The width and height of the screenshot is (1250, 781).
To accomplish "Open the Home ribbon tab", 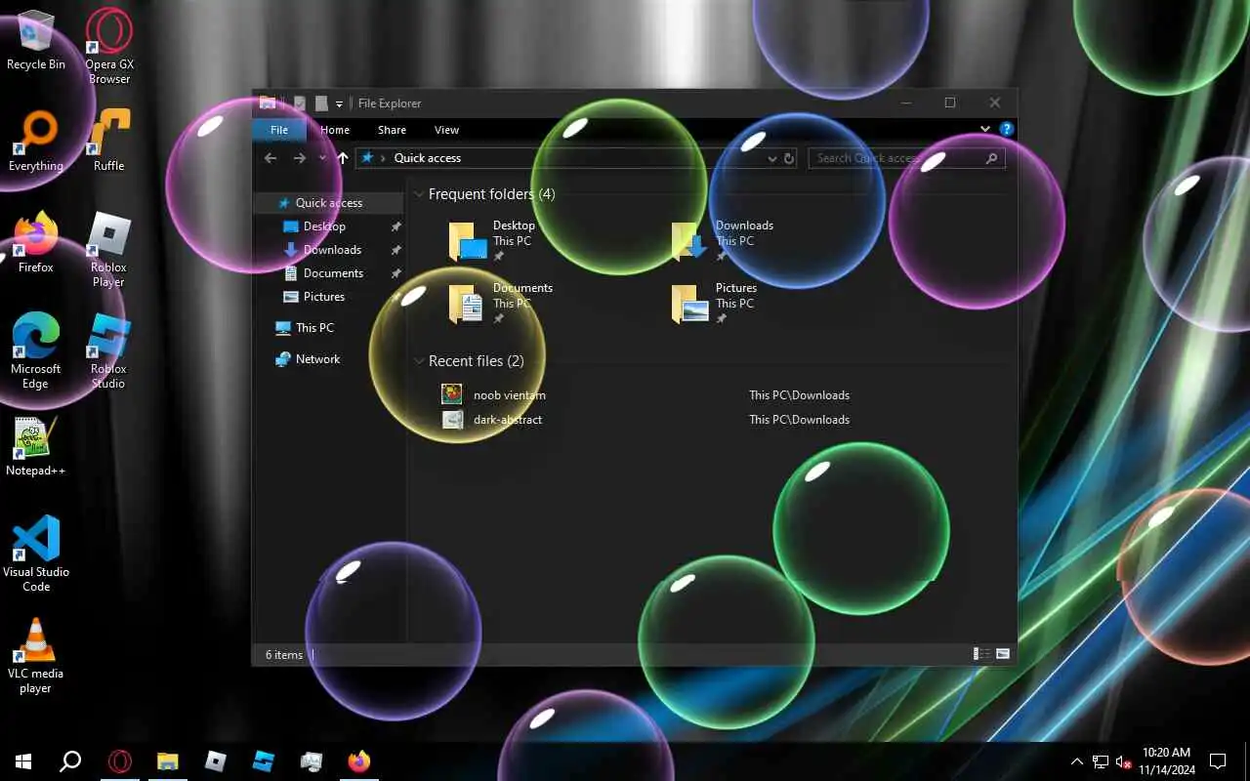I will (x=335, y=130).
